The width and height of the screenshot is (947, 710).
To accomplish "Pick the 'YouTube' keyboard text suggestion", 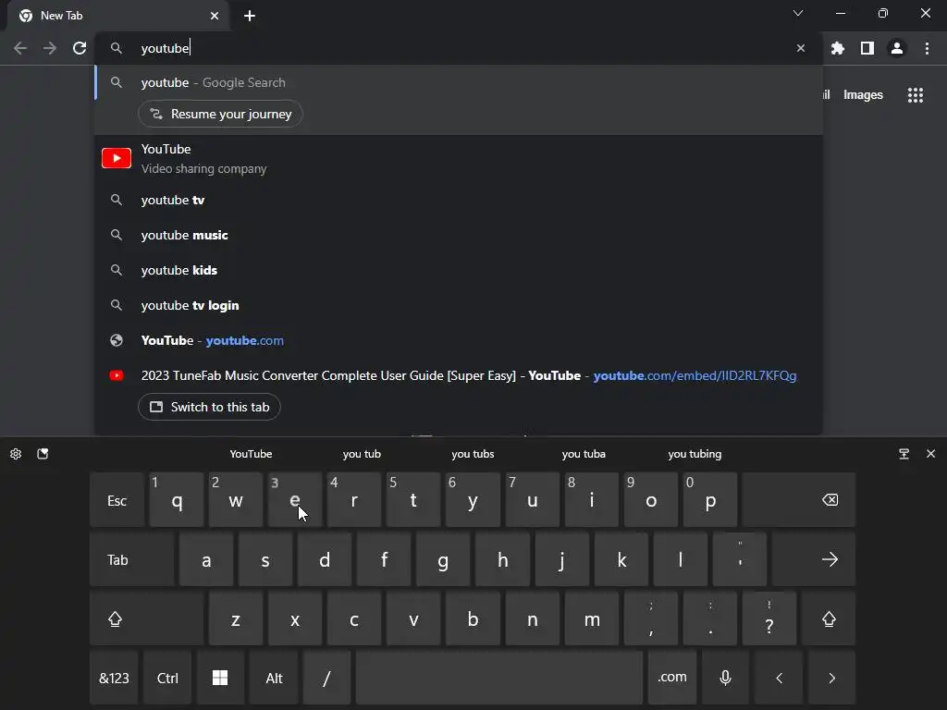I will (251, 454).
